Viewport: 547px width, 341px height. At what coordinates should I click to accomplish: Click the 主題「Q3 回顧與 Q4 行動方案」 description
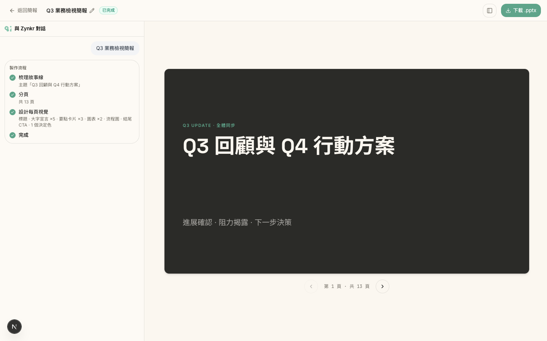pyautogui.click(x=50, y=85)
